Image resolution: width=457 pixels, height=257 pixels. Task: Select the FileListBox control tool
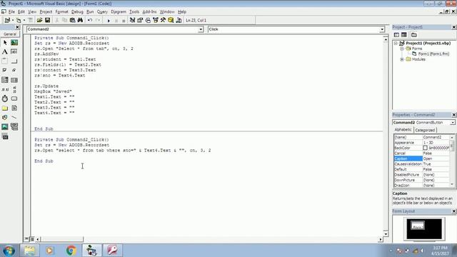14,108
